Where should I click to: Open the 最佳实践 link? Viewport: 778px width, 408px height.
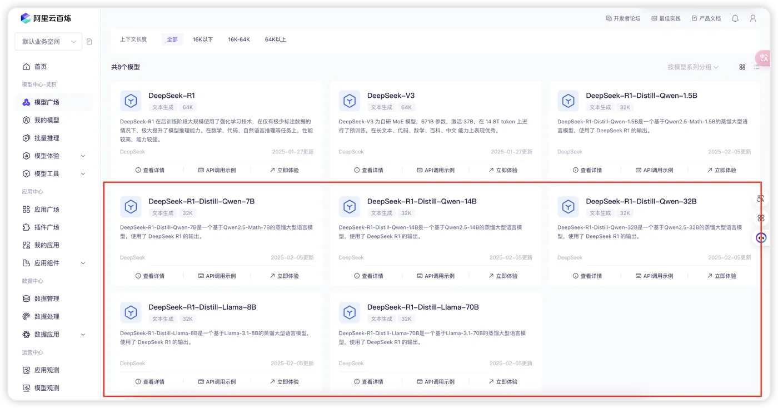666,18
